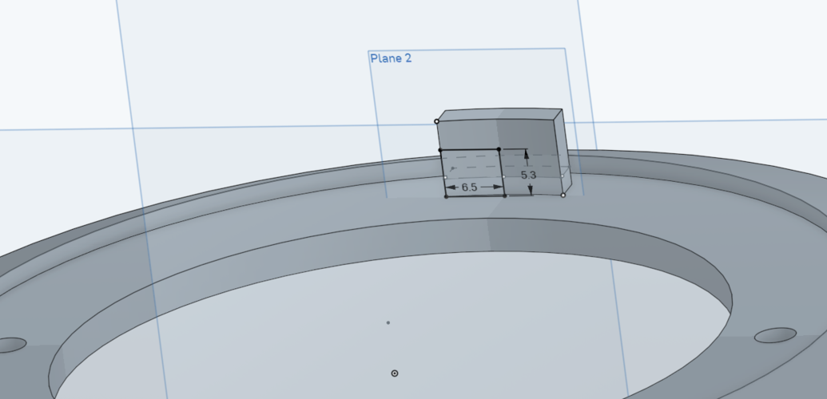Click the 5.3 height dimension value

528,176
